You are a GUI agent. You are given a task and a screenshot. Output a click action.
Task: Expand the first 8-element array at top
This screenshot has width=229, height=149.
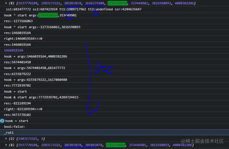[x=6, y=3]
